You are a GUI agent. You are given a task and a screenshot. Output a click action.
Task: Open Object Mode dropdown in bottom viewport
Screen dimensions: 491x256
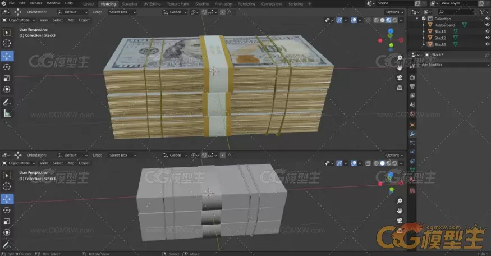tap(19, 163)
